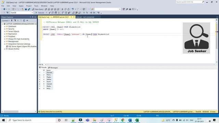This screenshot has width=219, height=123.
Task: Switch to the Results tab
Action: pyautogui.click(x=43, y=68)
